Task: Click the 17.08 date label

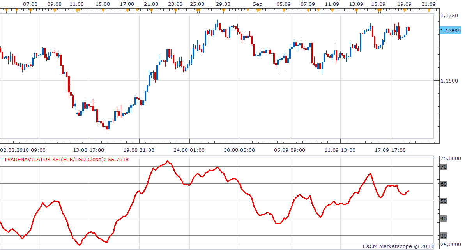Action: point(127,4)
